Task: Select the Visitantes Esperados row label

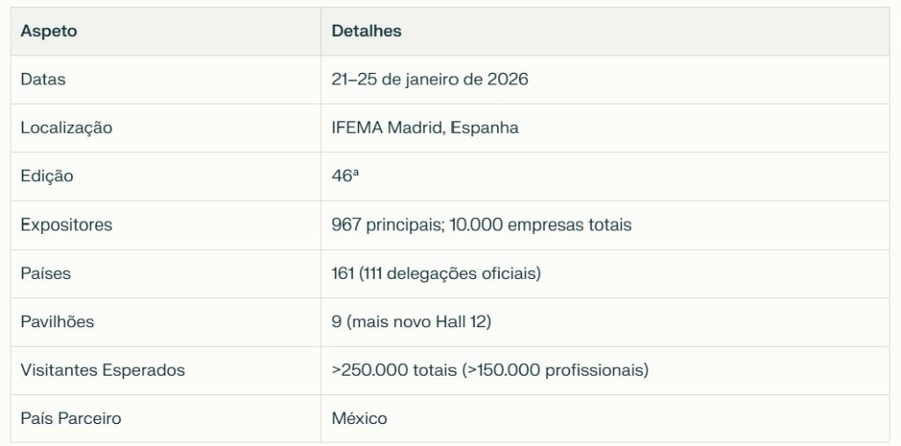Action: pos(103,370)
